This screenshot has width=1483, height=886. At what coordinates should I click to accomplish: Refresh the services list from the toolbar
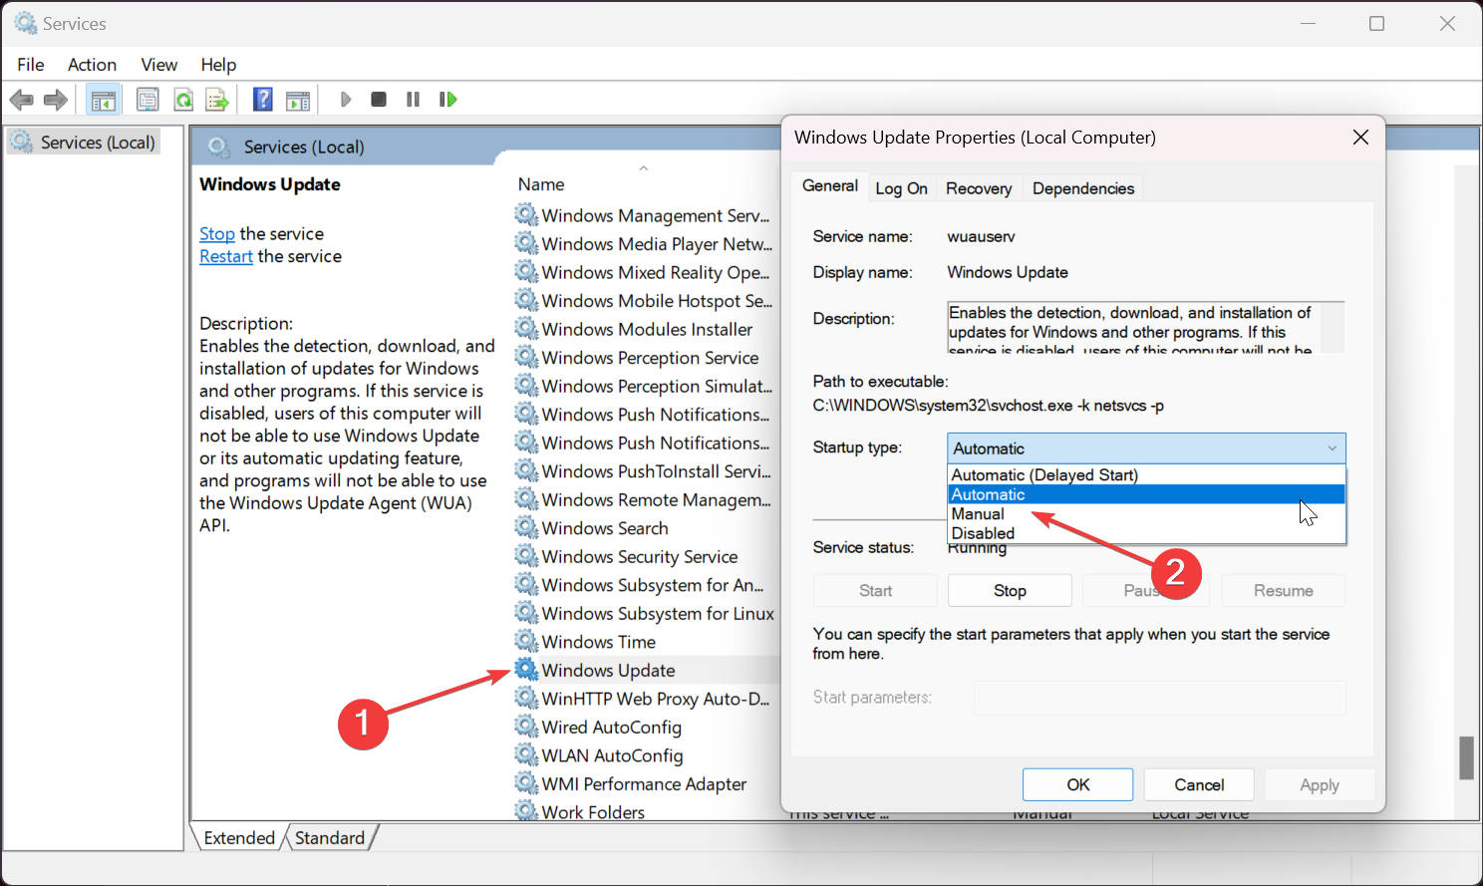coord(183,100)
